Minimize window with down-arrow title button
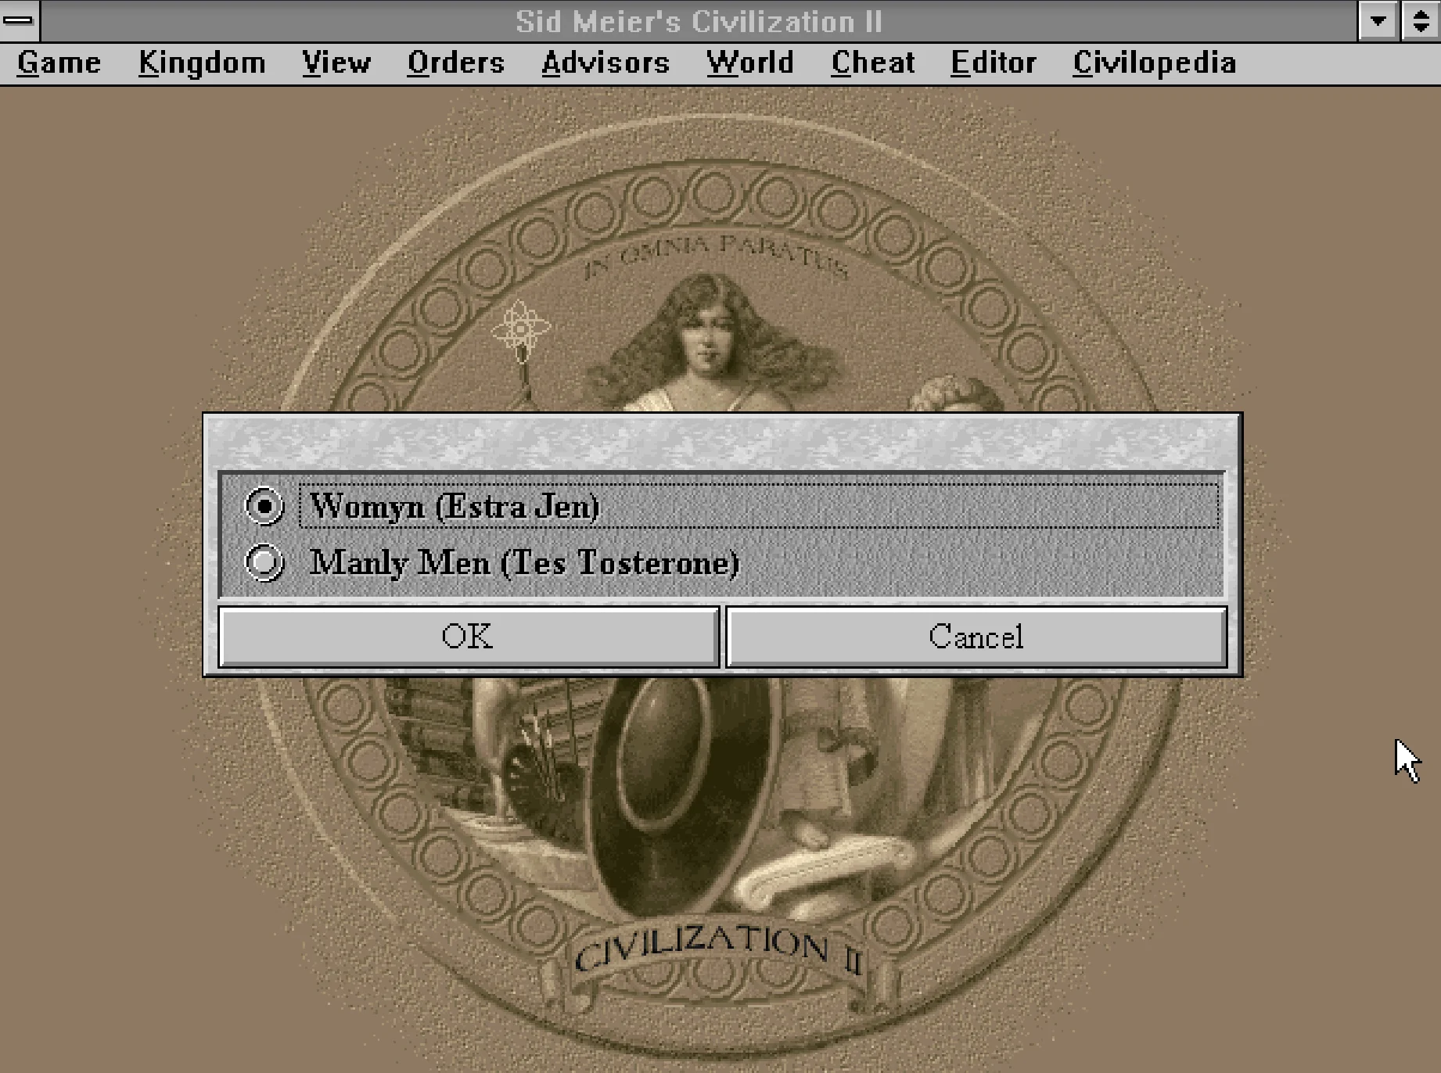Screen dimensions: 1441x1073 point(1378,21)
